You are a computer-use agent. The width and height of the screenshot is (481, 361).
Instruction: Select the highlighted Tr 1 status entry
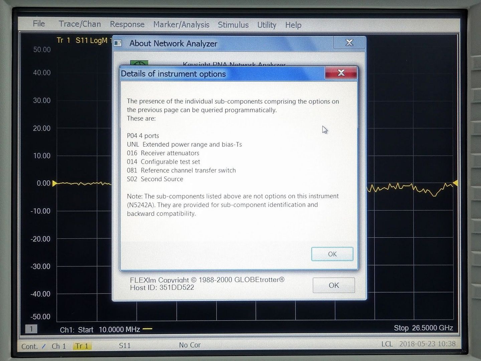click(82, 346)
